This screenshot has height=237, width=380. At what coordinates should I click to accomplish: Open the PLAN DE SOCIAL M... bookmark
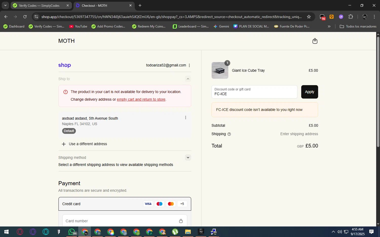click(251, 26)
